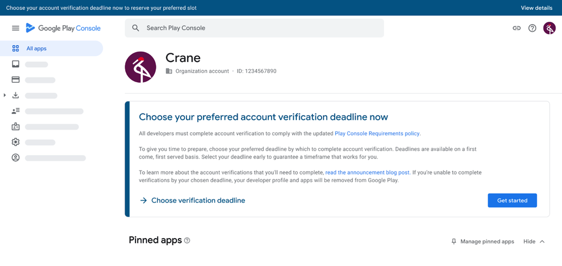Click the ID badge icon in sidebar
Viewport: 562px width, 266px height.
point(15,127)
